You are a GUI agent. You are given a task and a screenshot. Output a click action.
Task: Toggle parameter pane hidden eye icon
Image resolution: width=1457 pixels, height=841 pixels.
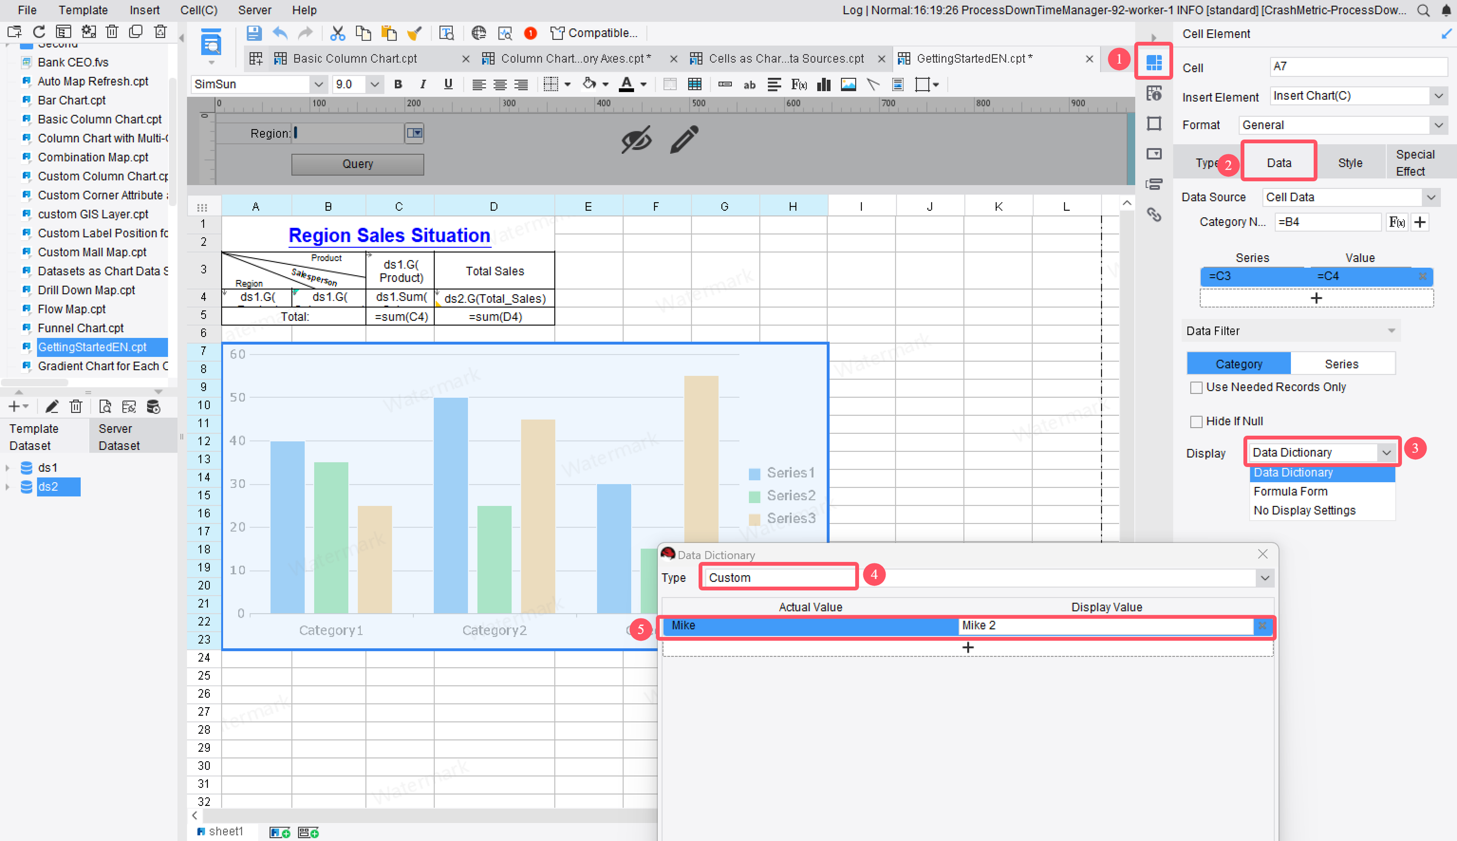pyautogui.click(x=636, y=139)
